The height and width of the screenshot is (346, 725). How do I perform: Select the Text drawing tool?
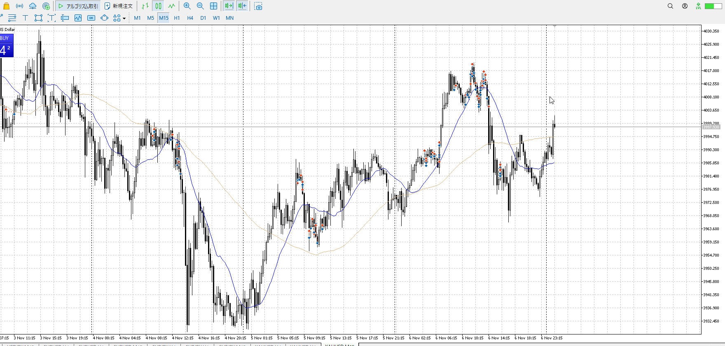(25, 18)
